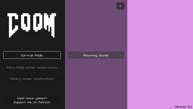Image resolution: width=193 pixels, height=109 pixels.
Task: Choose Story Mode (under construction)
Action: pos(32,67)
